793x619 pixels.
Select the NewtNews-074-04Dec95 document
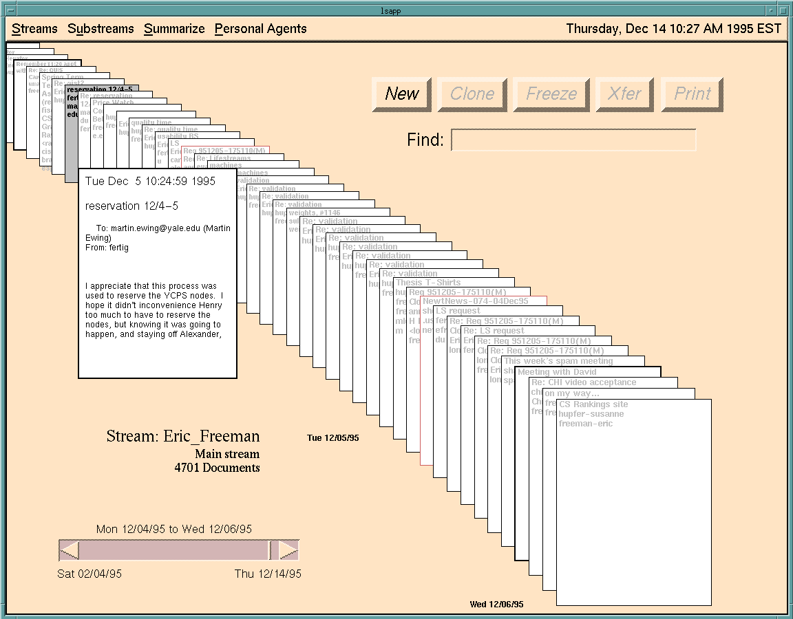click(x=475, y=301)
